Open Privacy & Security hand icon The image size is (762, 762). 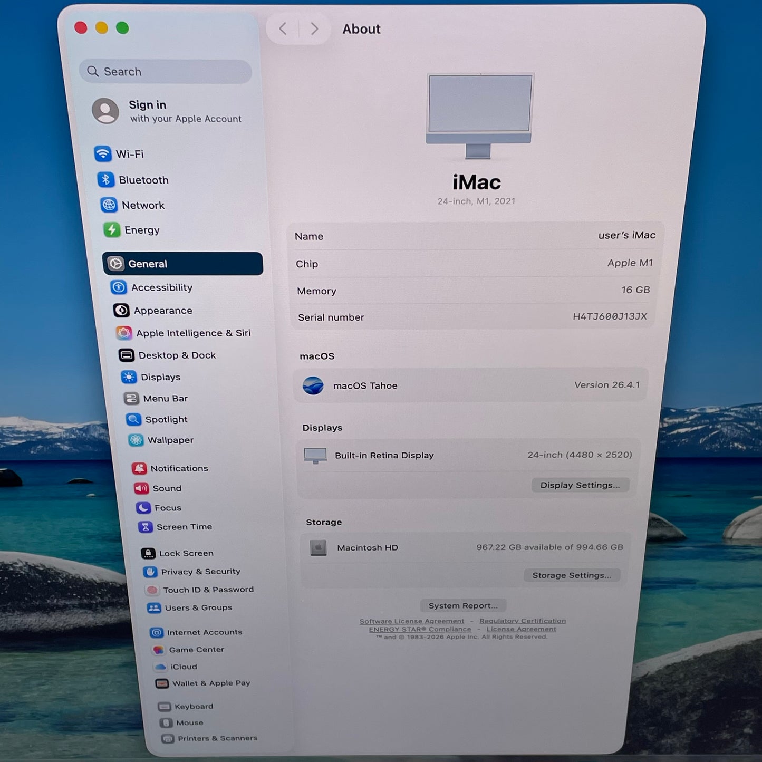click(x=150, y=572)
